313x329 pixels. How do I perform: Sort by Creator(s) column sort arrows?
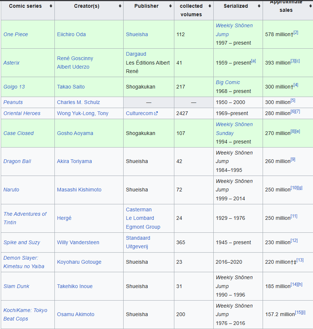tap(120, 6)
